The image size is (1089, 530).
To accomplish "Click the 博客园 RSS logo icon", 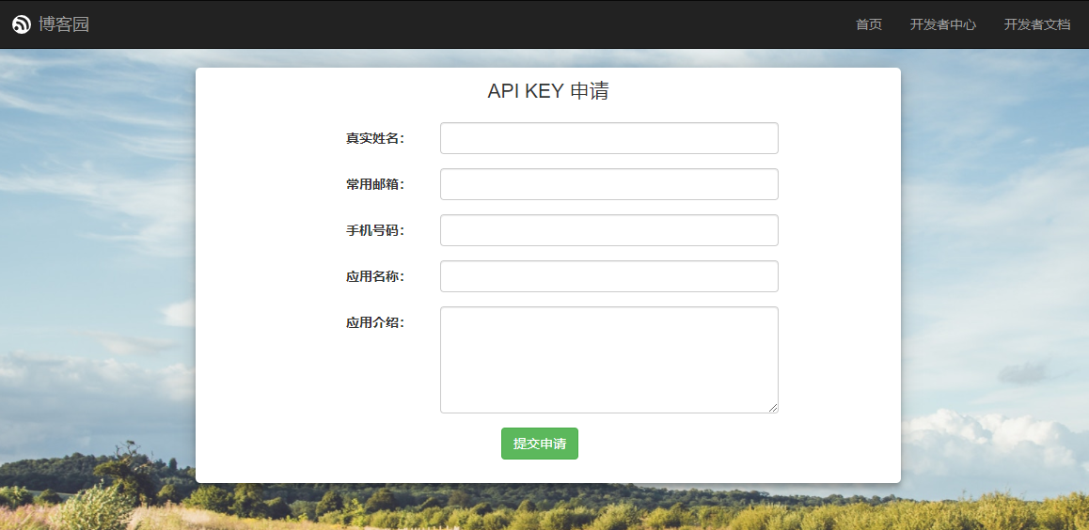I will 22,24.
